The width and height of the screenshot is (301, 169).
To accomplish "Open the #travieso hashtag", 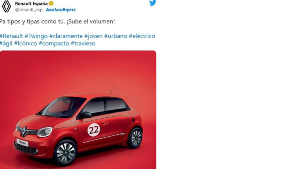I will pos(83,43).
